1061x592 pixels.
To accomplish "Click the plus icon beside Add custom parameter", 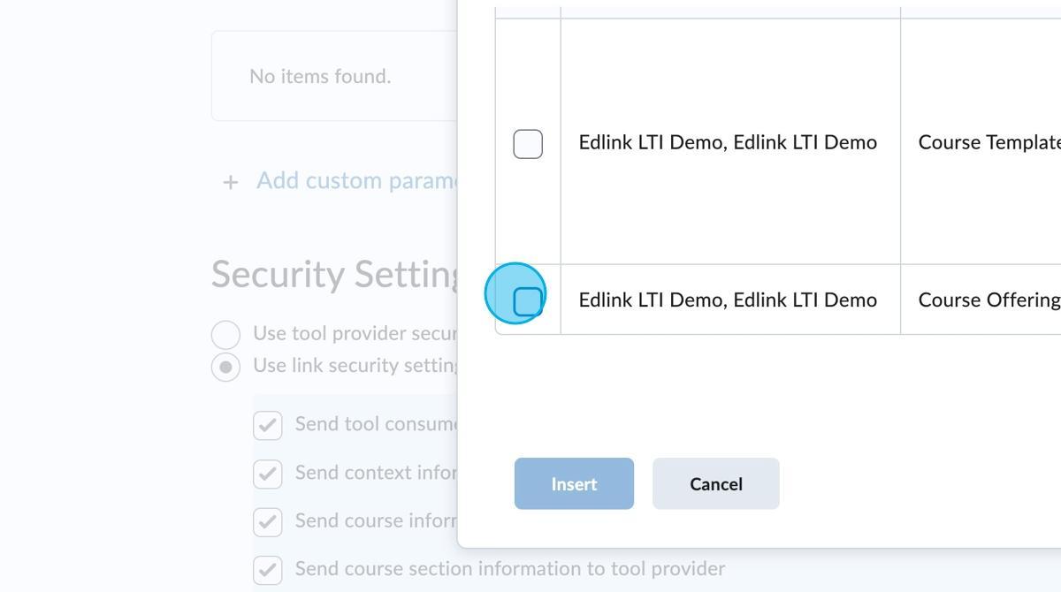I will (230, 181).
